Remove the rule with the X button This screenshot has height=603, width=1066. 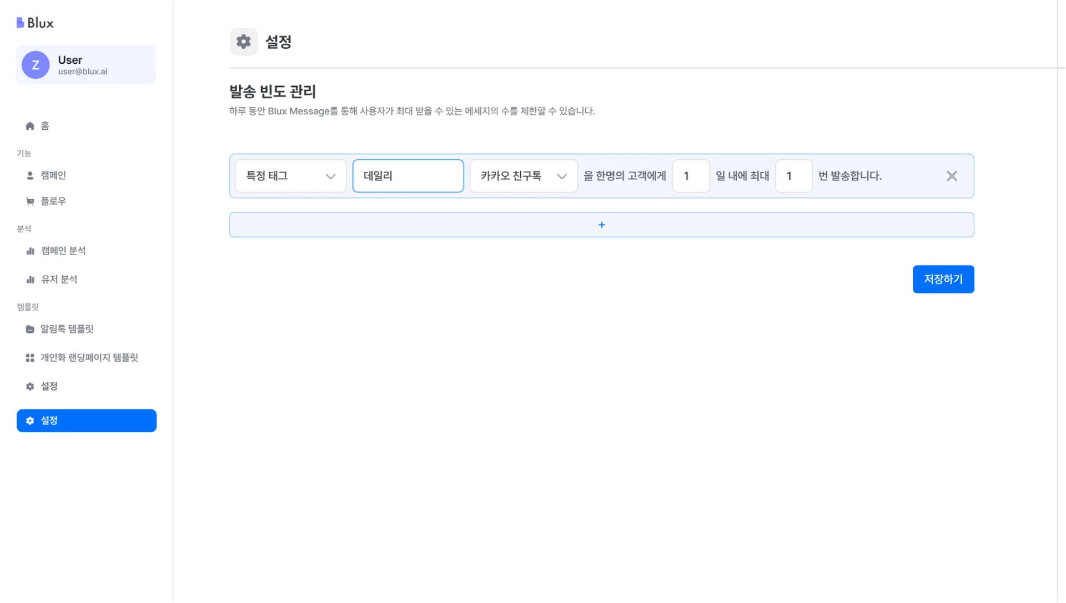click(952, 176)
